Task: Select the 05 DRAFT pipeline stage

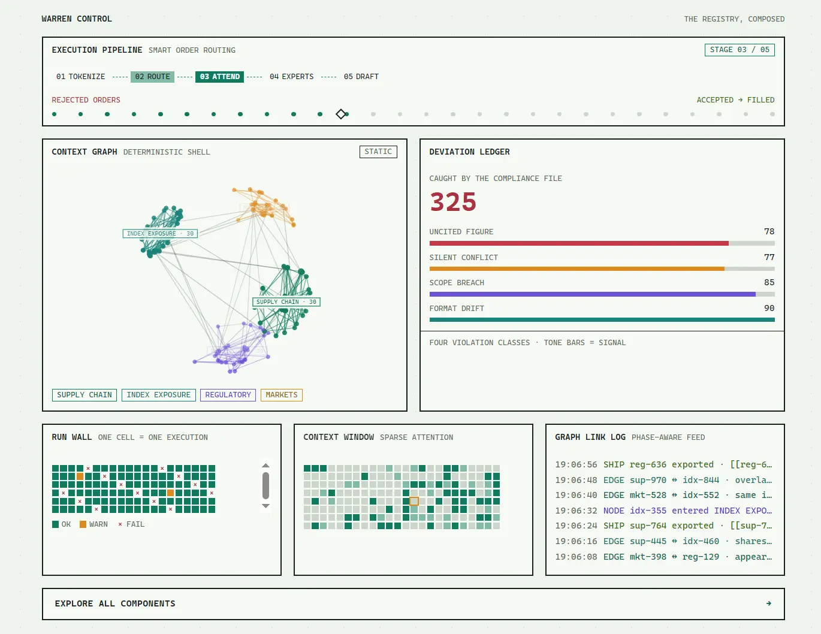Action: 361,77
